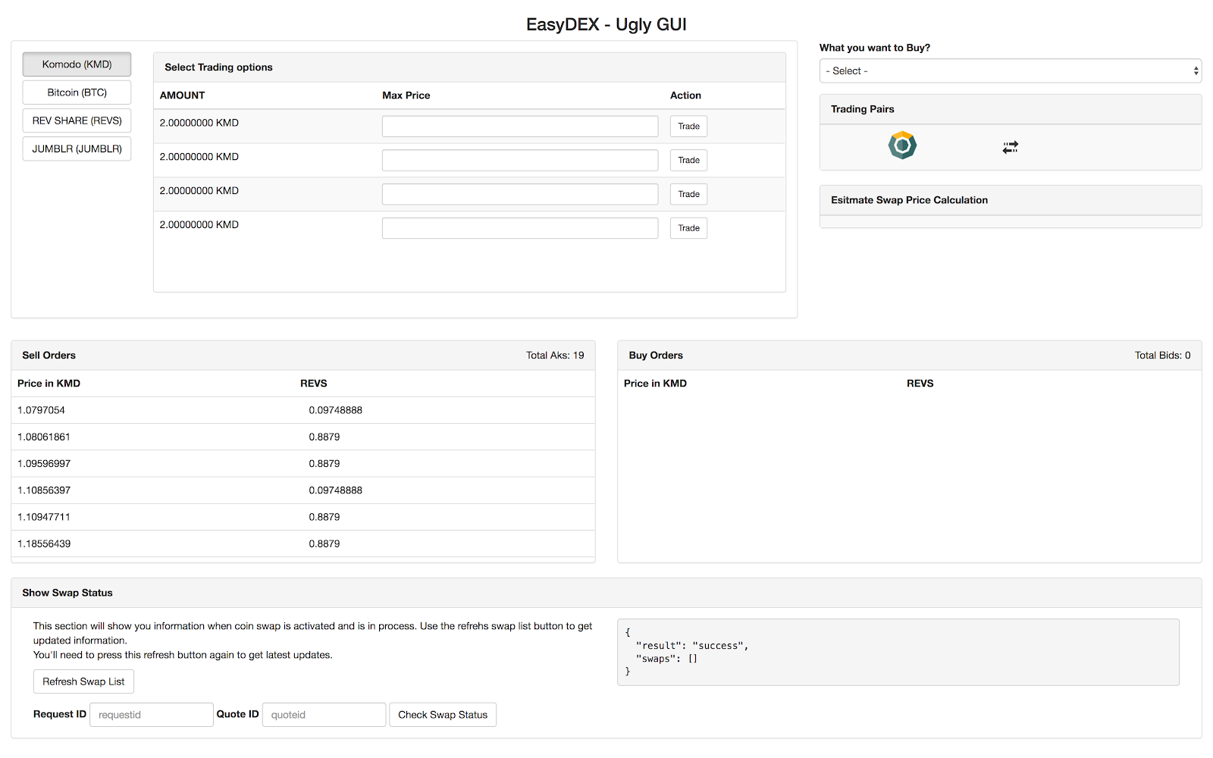1213x758 pixels.
Task: Focus the Quote ID input field
Action: 324,715
